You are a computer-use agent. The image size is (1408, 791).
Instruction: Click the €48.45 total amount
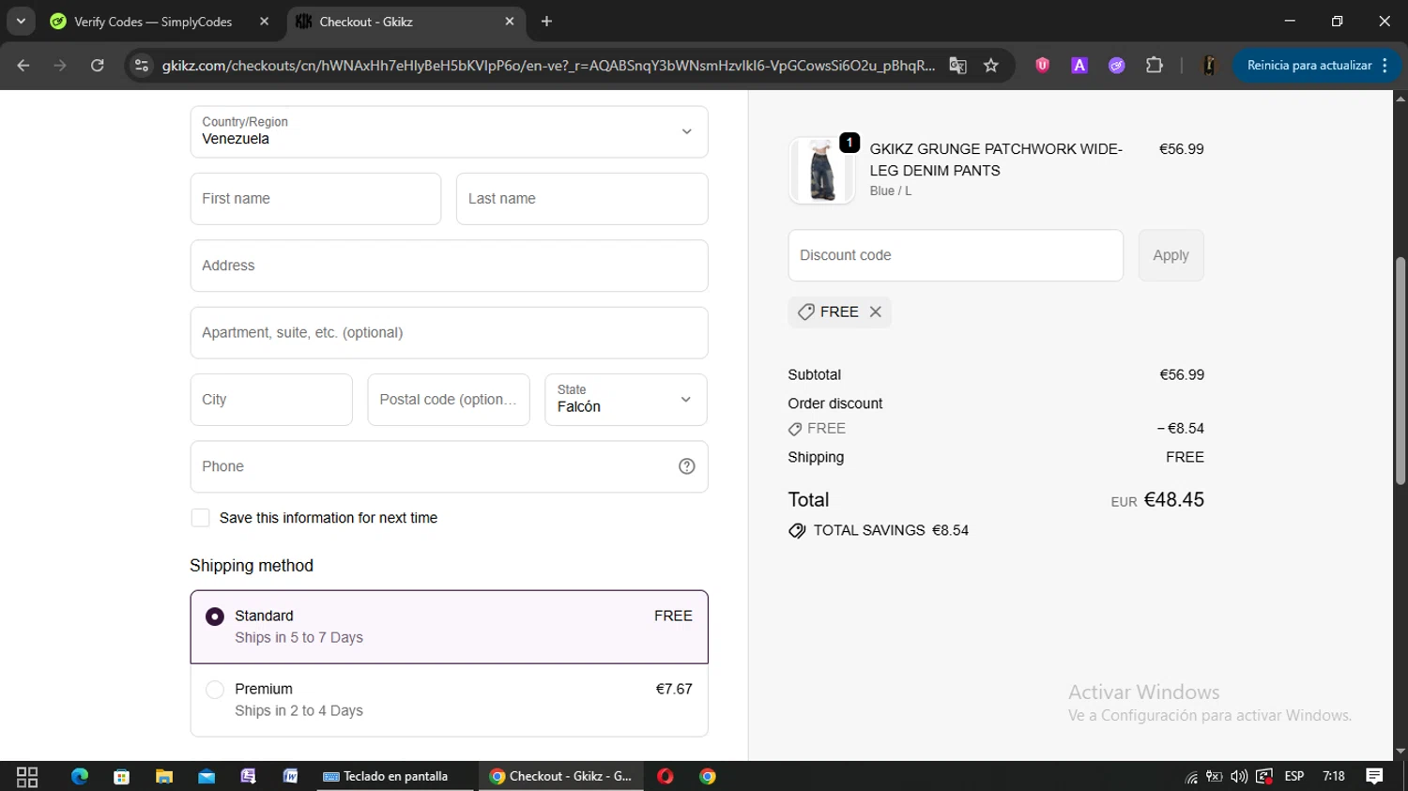point(1173,500)
